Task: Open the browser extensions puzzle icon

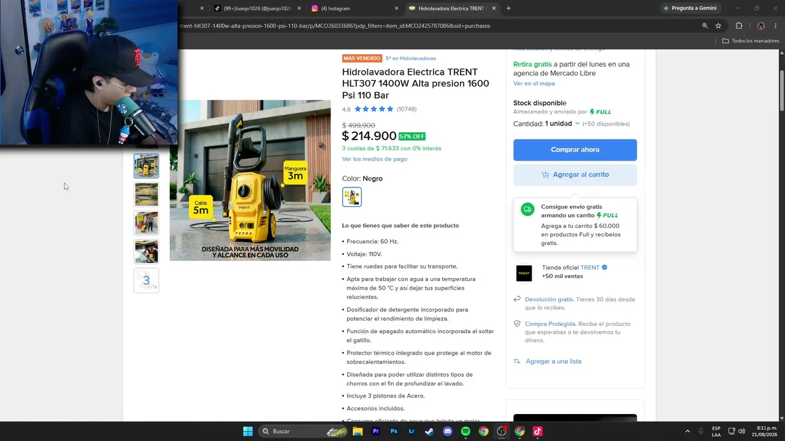Action: [739, 26]
